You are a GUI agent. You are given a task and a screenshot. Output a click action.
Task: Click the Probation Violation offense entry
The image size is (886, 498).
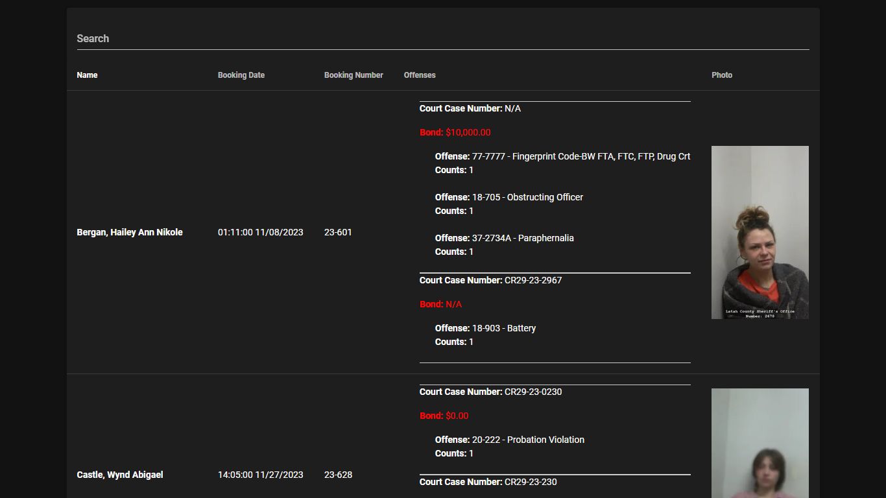coord(528,440)
